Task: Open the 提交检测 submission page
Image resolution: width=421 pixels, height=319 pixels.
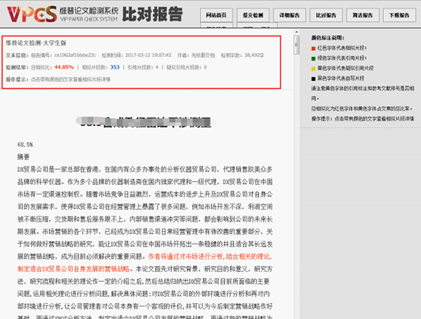Action: 253,15
